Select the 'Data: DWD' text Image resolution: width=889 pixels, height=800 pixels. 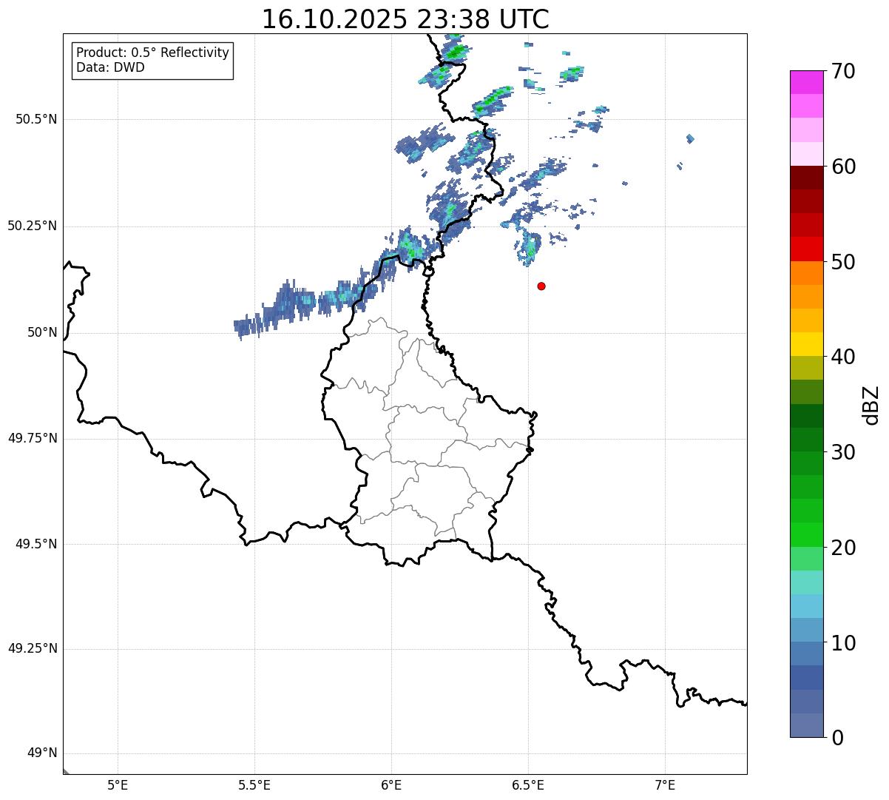(110, 67)
